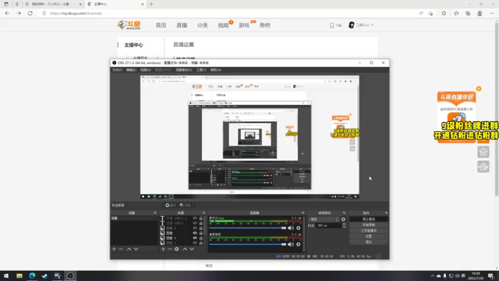Viewport: 499px width, 281px height.
Task: Pop out the Sources dock panel
Action: click(204, 213)
